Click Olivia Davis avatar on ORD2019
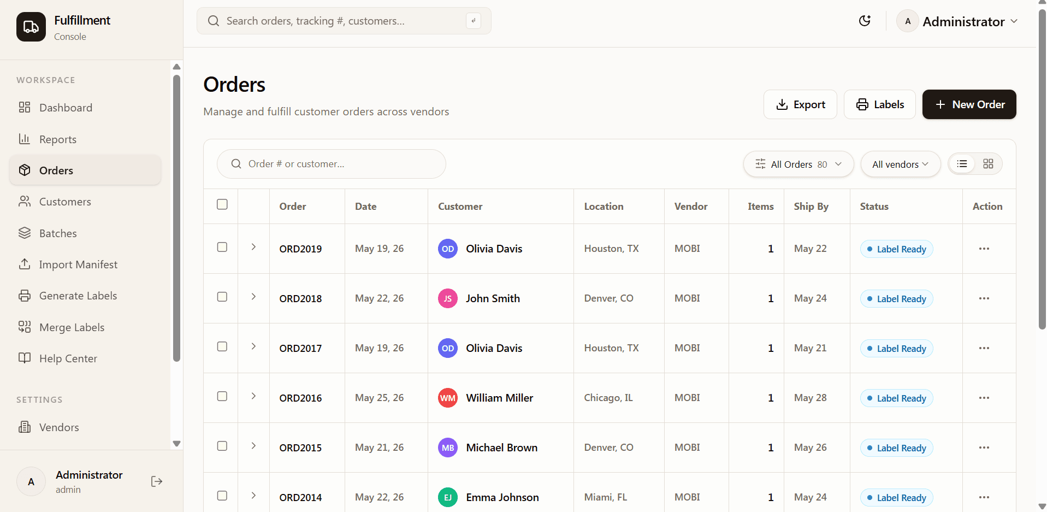Image resolution: width=1047 pixels, height=512 pixels. click(x=448, y=249)
